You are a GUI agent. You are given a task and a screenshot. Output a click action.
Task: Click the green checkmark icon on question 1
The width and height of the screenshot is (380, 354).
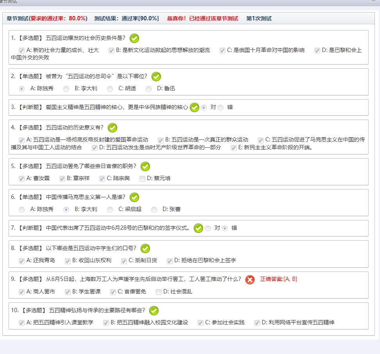tap(134, 38)
